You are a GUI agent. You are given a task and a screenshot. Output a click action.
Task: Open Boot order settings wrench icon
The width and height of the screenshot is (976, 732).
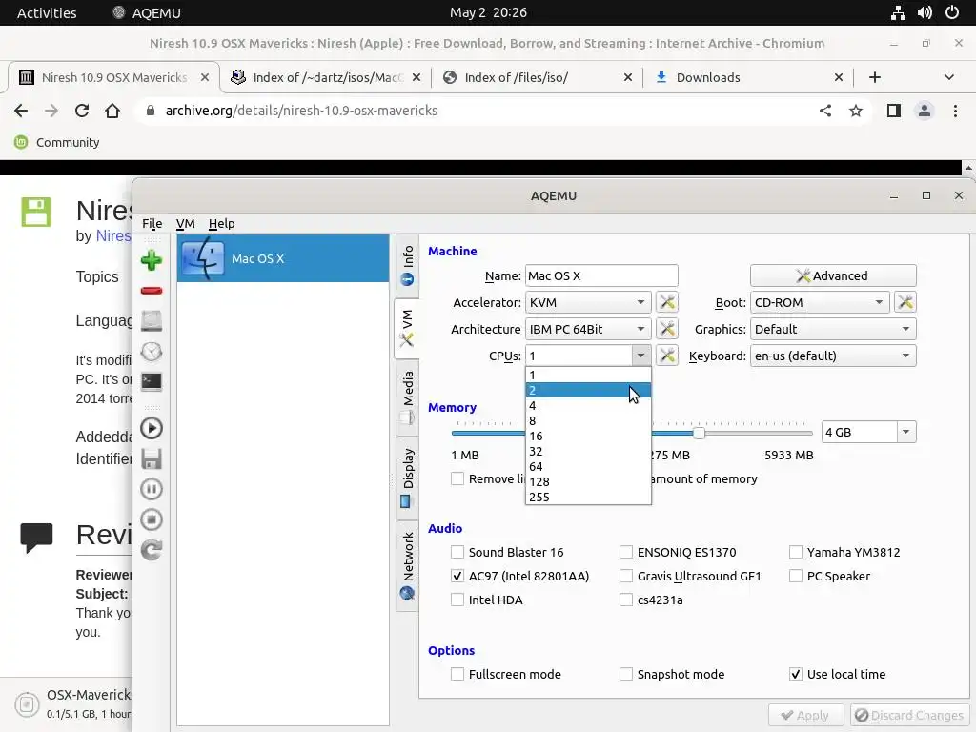point(905,302)
